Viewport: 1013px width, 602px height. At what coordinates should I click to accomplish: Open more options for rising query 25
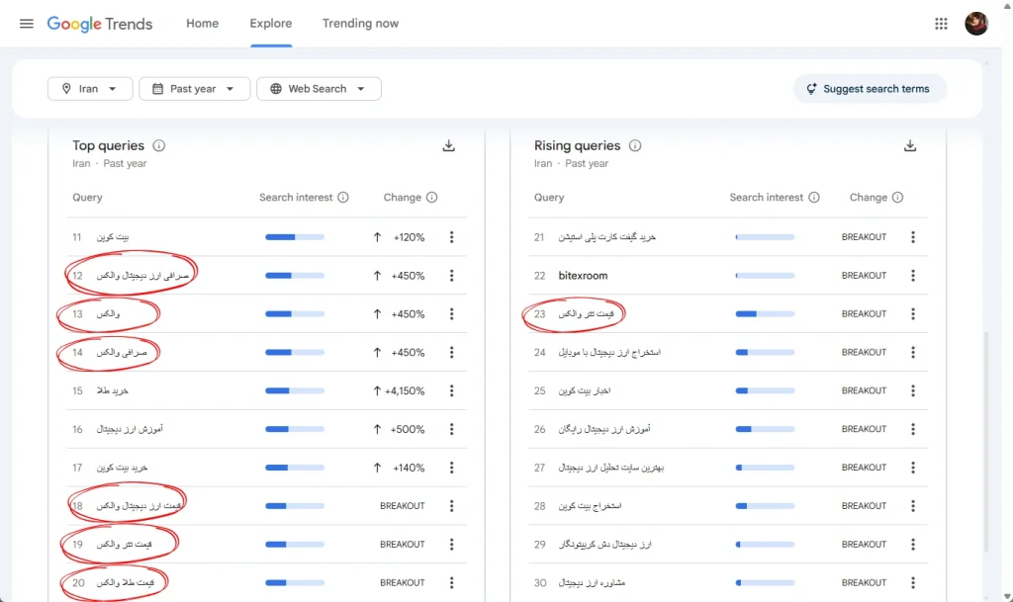913,391
